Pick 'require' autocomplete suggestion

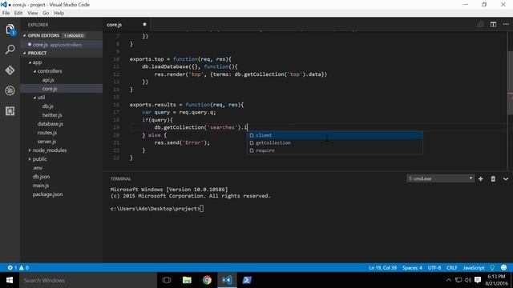click(335, 150)
